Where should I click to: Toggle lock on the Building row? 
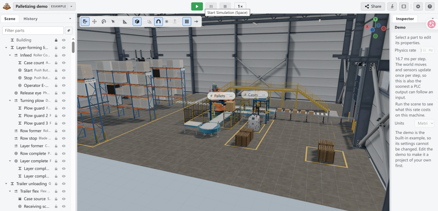(56, 40)
